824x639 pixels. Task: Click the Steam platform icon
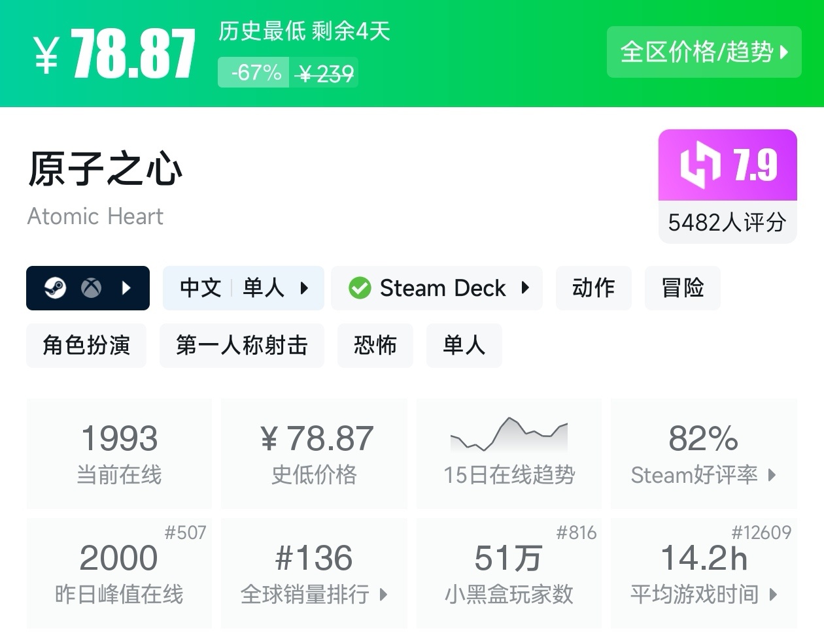click(x=56, y=287)
